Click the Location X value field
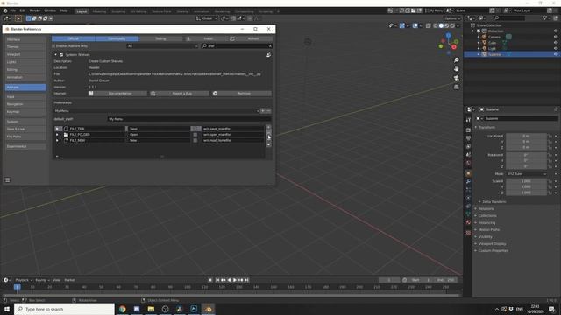The height and width of the screenshot is (315, 561). click(x=526, y=136)
